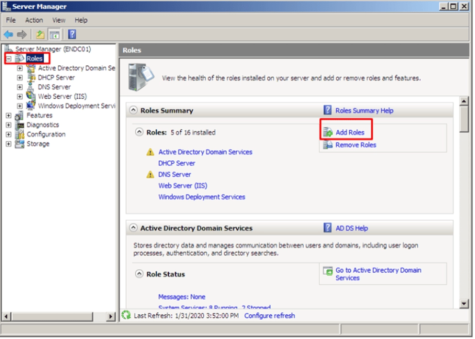The width and height of the screenshot is (475, 339).
Task: Expand the Windows Deployment Services tree node
Action: point(20,106)
